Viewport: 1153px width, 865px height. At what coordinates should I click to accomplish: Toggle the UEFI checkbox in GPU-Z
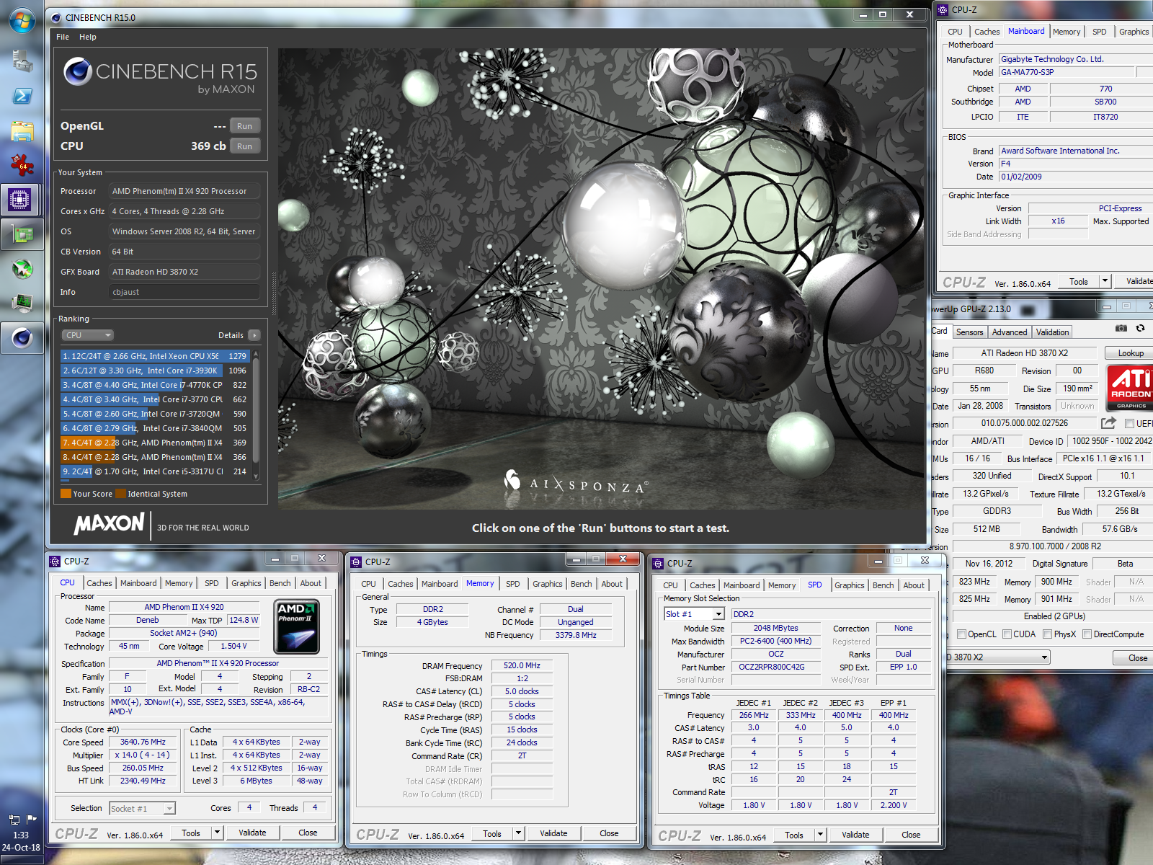tap(1130, 423)
